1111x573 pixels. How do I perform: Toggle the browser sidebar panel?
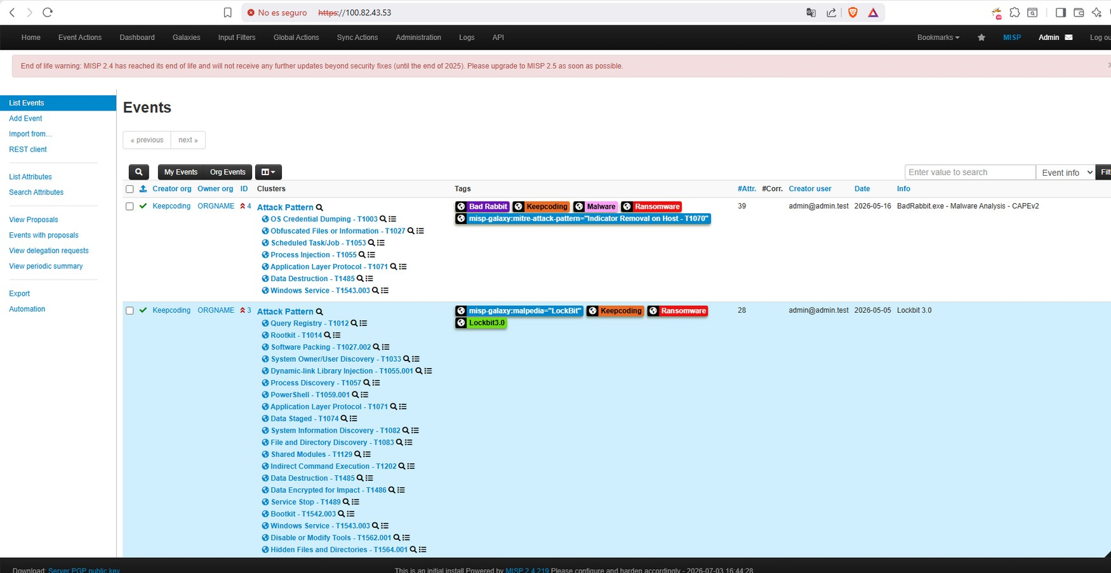pos(1060,13)
